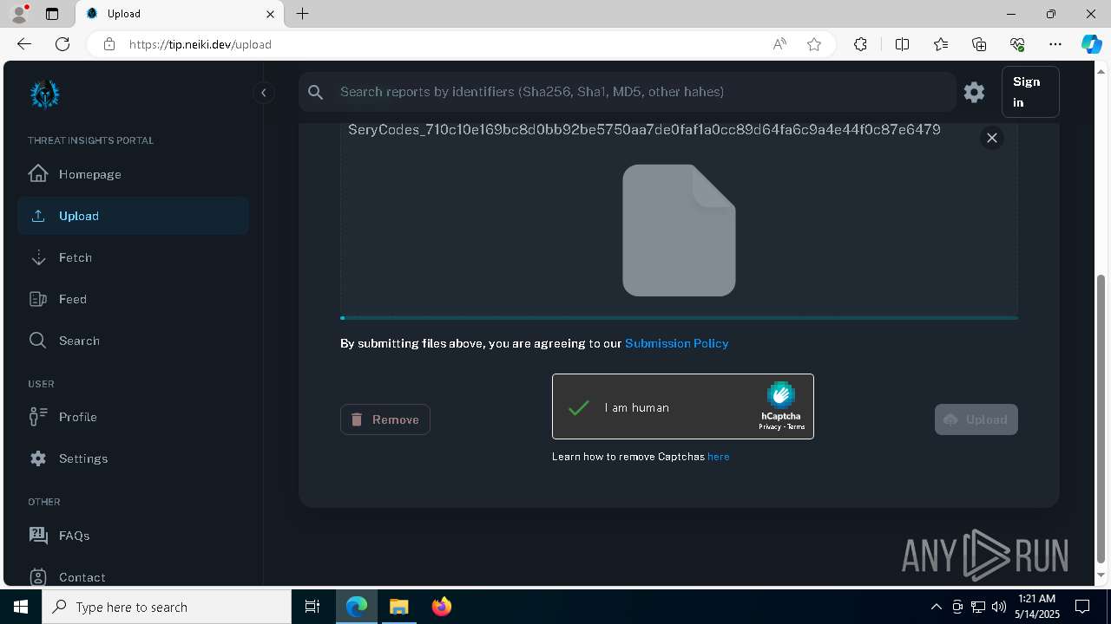Open the Search sidebar item

(x=133, y=341)
